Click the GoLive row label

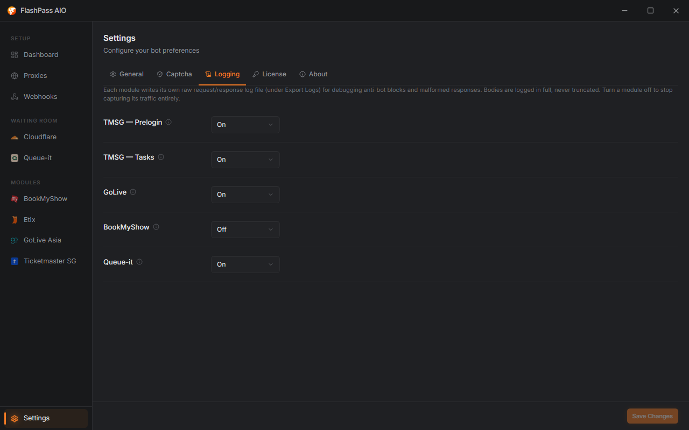(x=115, y=192)
